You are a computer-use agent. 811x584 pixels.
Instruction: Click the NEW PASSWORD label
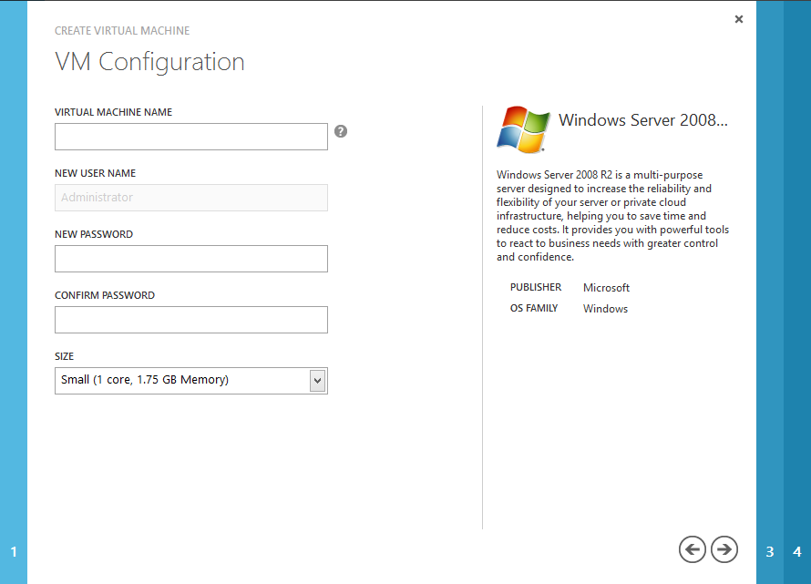pos(94,234)
